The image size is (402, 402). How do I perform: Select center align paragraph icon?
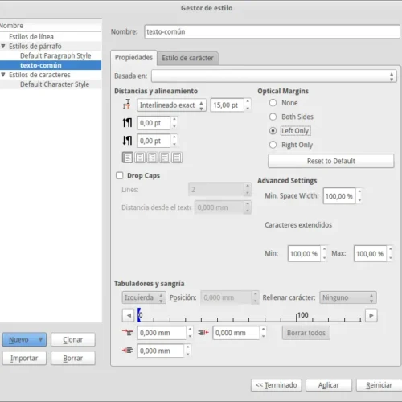pyautogui.click(x=140, y=158)
